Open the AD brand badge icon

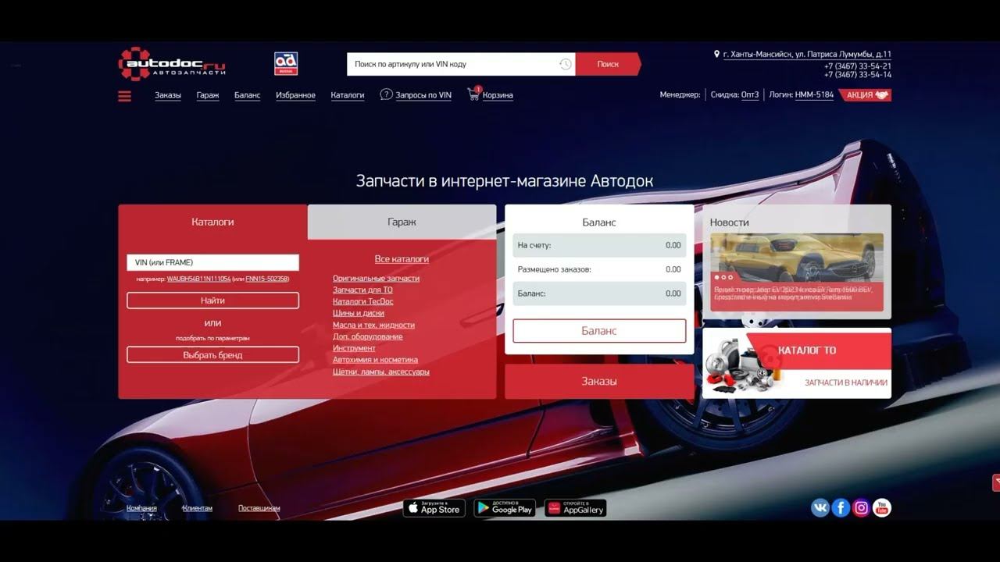[x=286, y=63]
